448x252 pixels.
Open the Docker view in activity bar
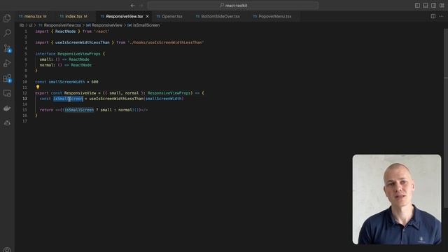(x=7, y=108)
